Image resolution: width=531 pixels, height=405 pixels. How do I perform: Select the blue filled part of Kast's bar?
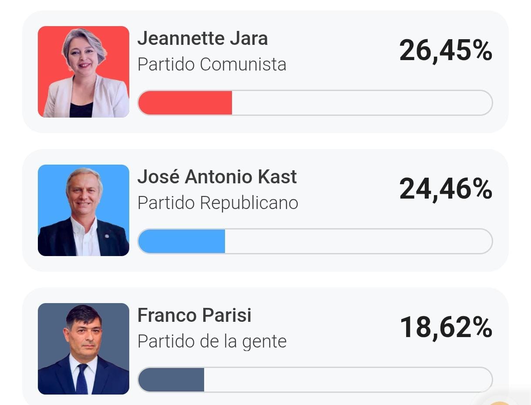tap(182, 241)
